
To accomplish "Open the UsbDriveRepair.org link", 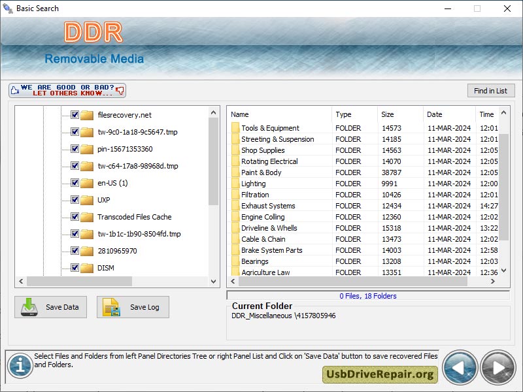I will 380,374.
